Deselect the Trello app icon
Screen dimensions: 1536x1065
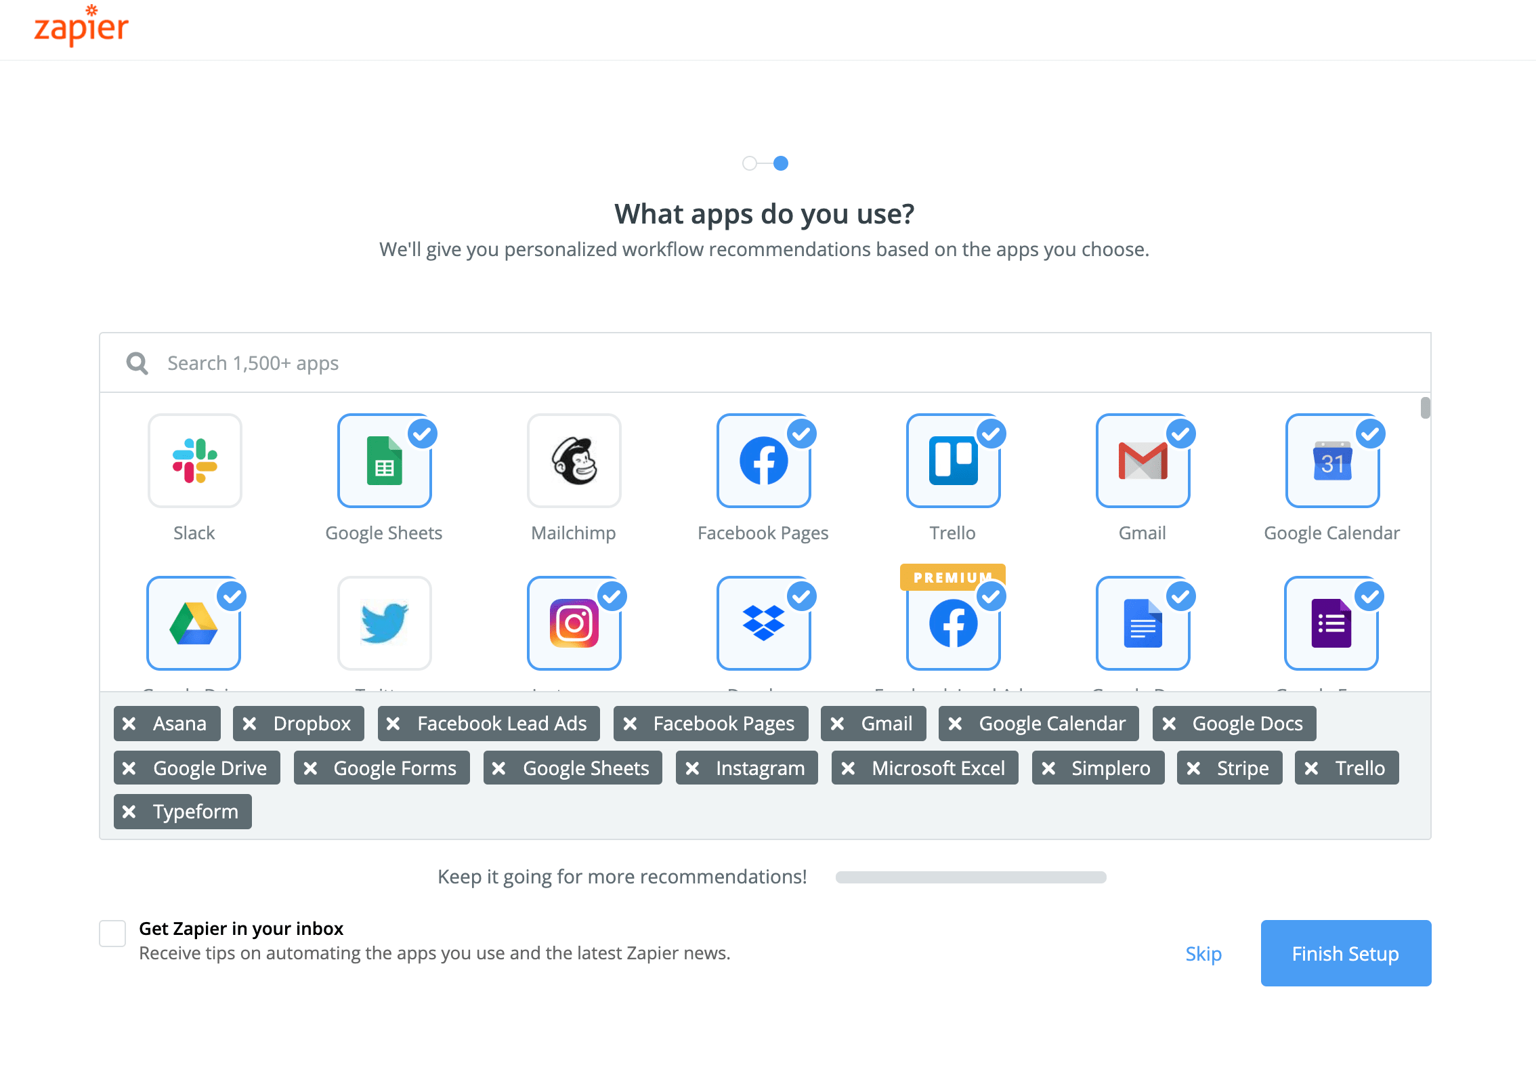click(953, 461)
